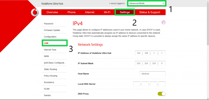209x100 pixels.
Task: Switch to the Settings tab
Action: (x=125, y=12)
